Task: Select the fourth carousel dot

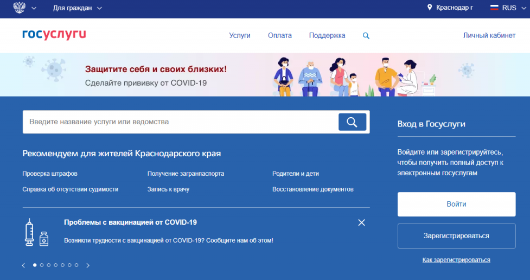Action: (x=56, y=265)
